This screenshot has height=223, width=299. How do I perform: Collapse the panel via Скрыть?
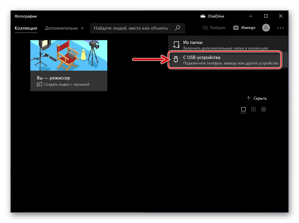(x=260, y=98)
